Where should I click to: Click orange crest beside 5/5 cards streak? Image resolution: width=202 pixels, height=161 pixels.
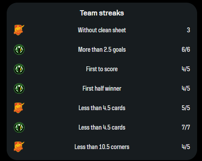tap(19, 108)
